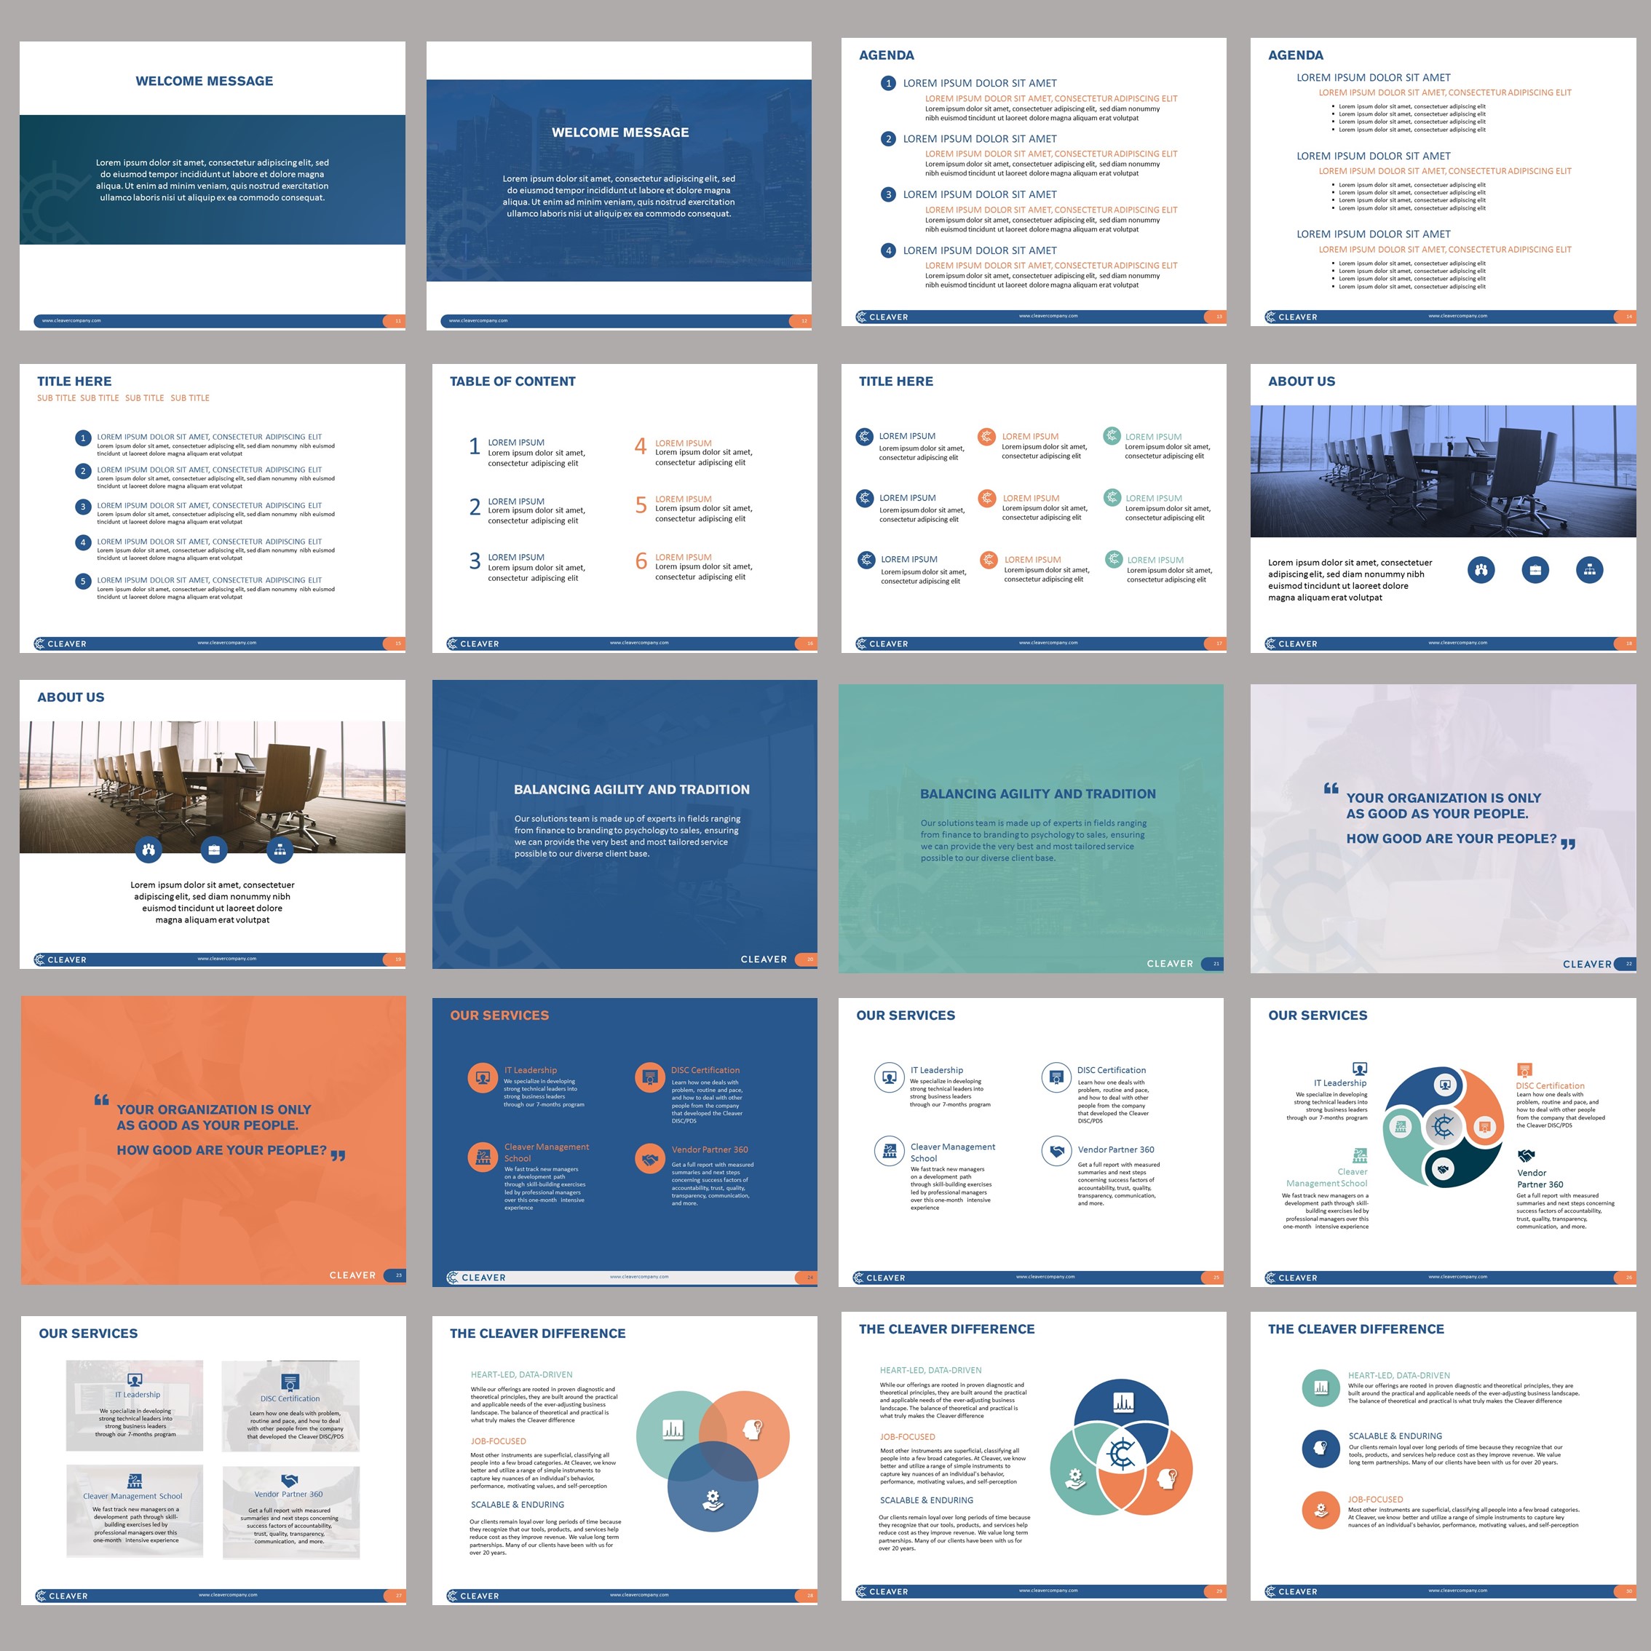1651x1651 pixels.
Task: Click the orange DISC Certification certificate icon above its heading
Action: tap(1524, 1070)
